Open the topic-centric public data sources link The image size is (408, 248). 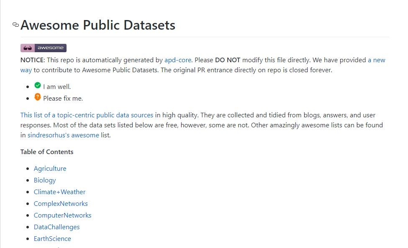coord(87,115)
